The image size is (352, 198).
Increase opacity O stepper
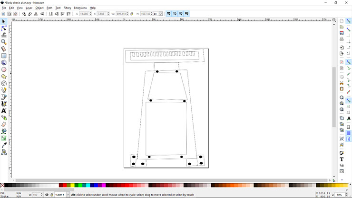pyautogui.click(x=41, y=194)
